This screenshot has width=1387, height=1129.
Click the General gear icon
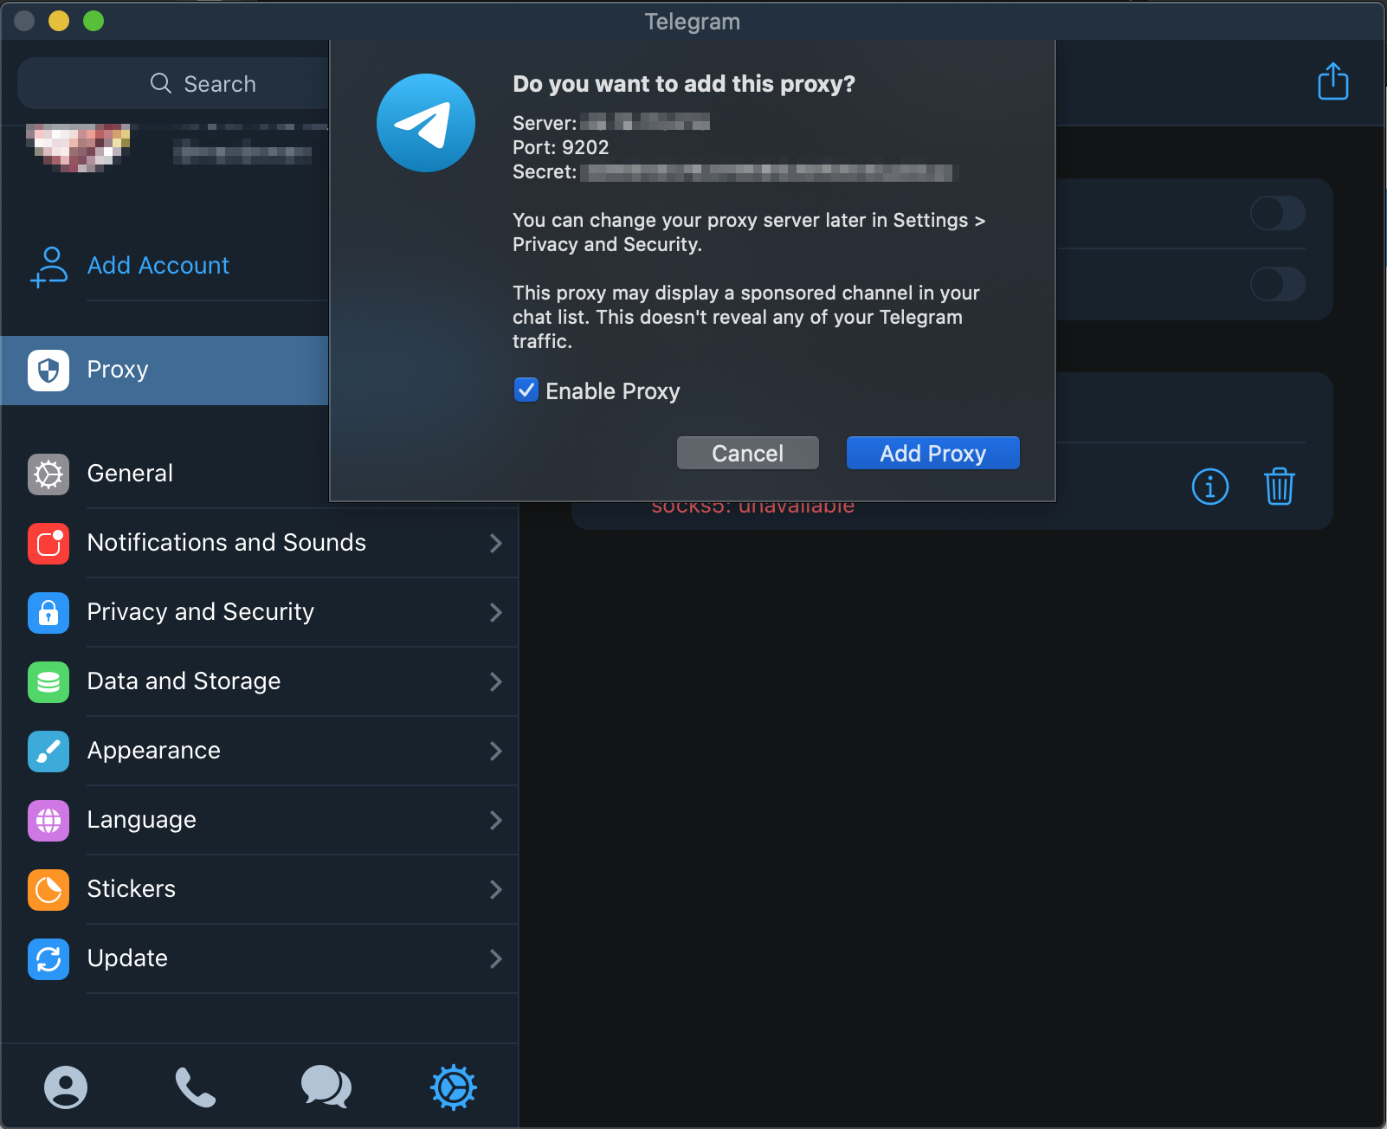click(48, 474)
